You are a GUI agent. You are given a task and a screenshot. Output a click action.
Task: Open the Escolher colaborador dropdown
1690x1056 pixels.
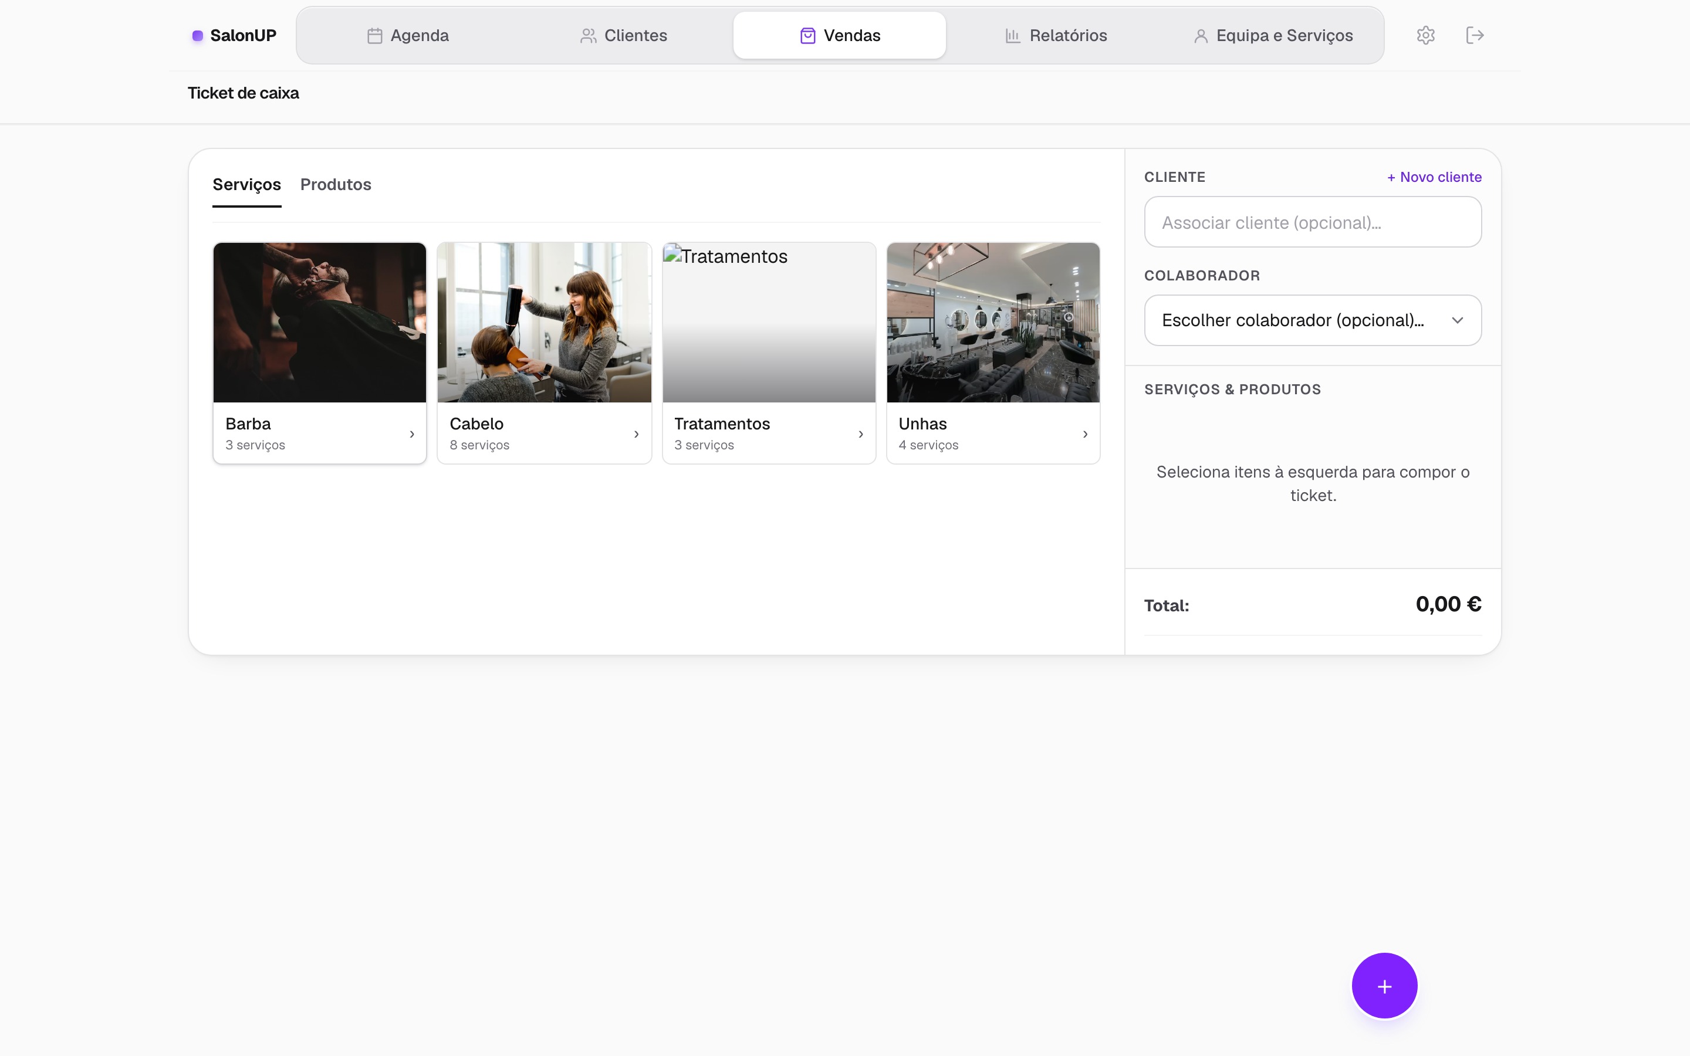(x=1312, y=320)
